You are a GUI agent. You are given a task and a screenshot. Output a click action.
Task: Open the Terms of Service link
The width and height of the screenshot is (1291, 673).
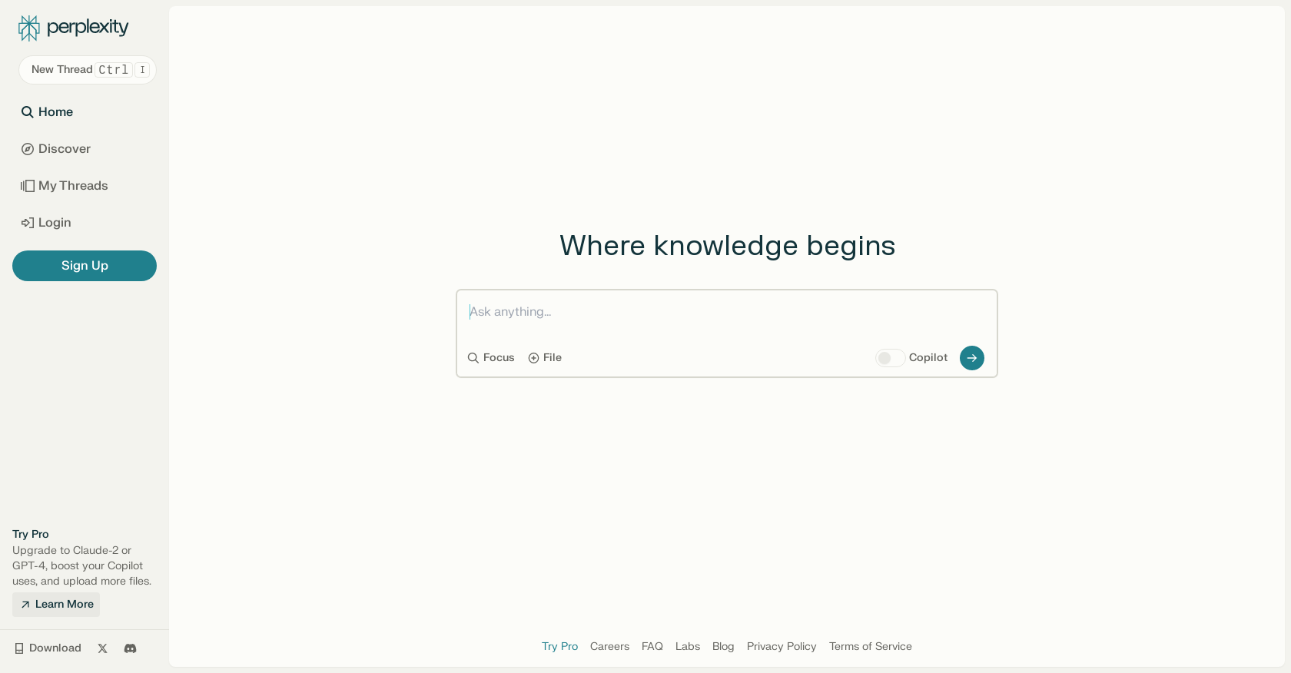point(871,647)
